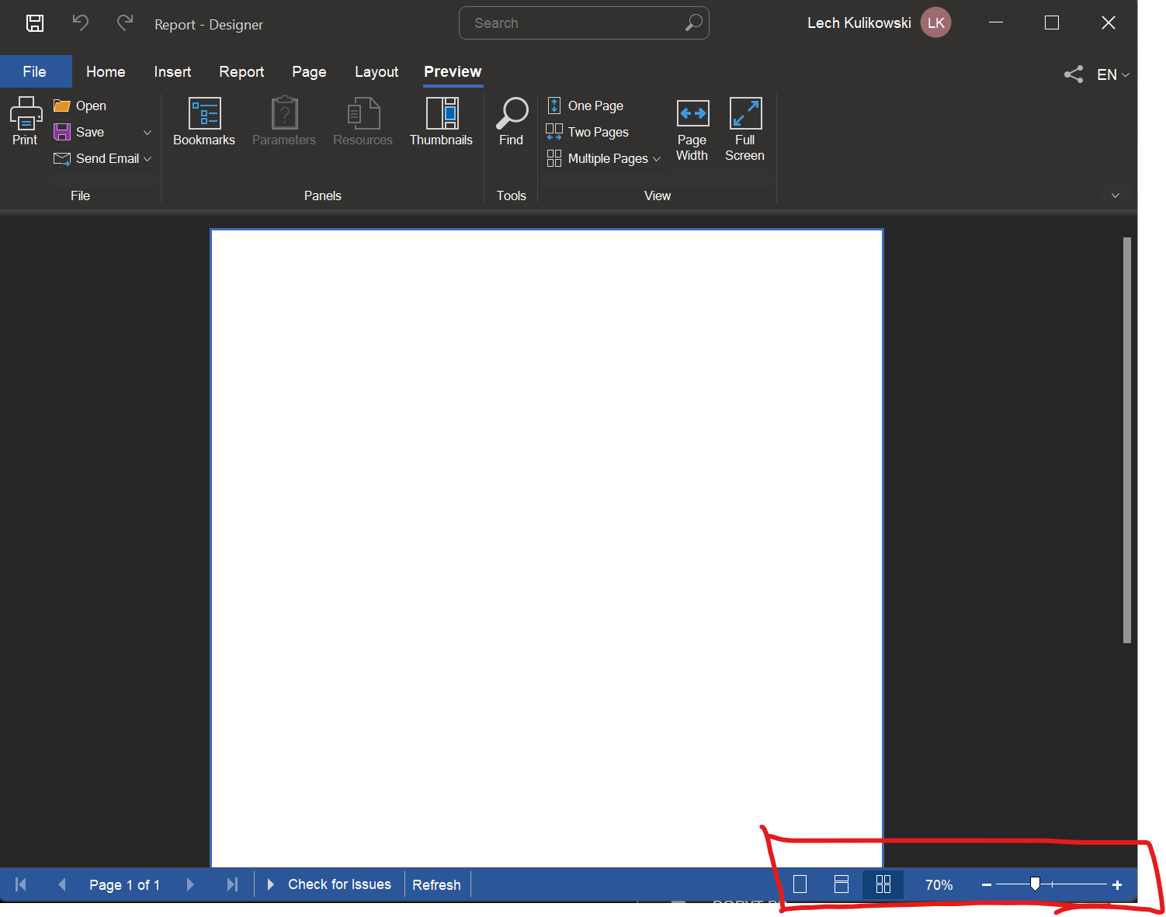1166x917 pixels.
Task: Expand the Save dropdown arrow
Action: point(147,133)
